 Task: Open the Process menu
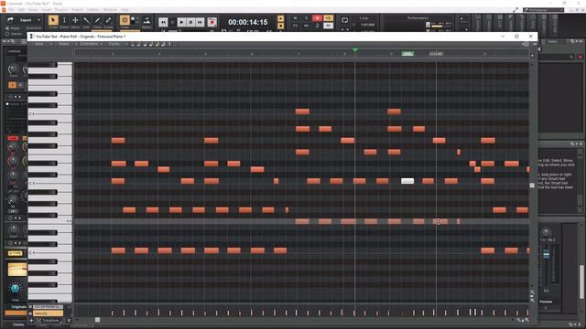coord(61,10)
